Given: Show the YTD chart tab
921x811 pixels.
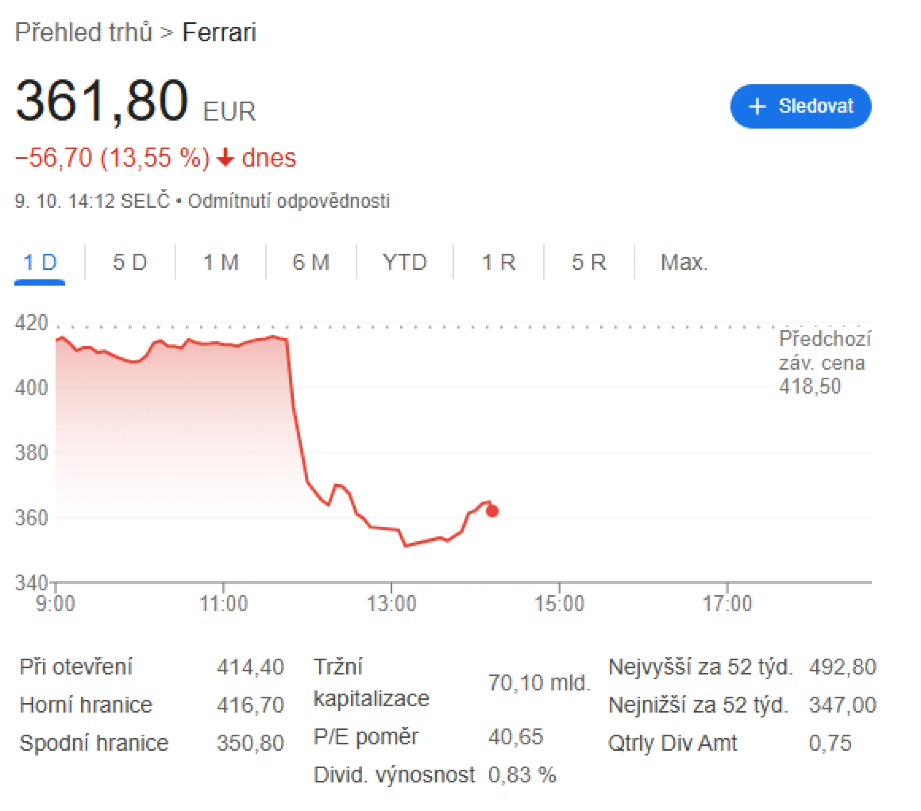Looking at the screenshot, I should [x=404, y=262].
